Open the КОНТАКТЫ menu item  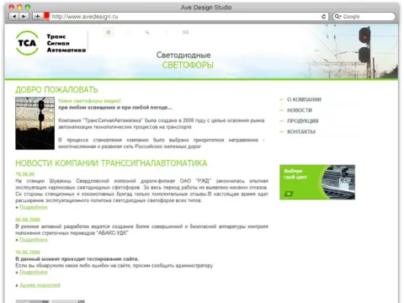pos(301,131)
